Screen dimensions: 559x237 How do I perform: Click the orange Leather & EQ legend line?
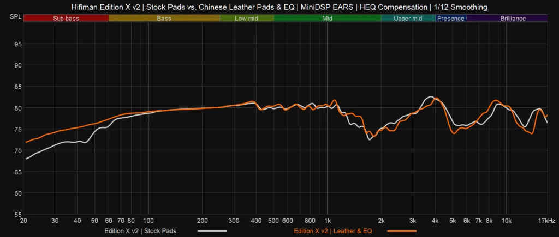[x=401, y=231]
